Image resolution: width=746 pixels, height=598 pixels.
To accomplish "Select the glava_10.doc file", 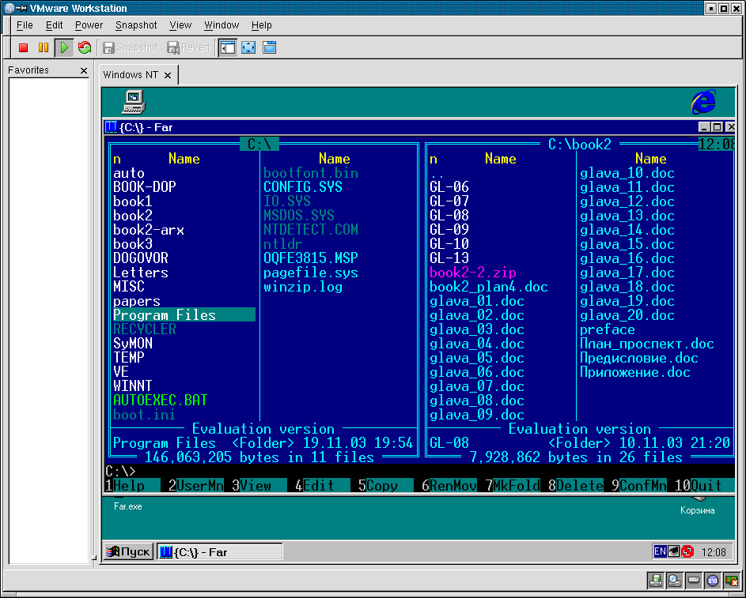I will click(627, 173).
